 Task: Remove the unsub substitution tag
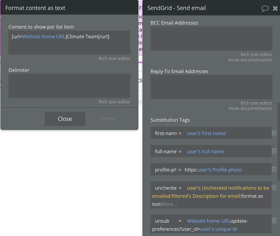pos(274,220)
